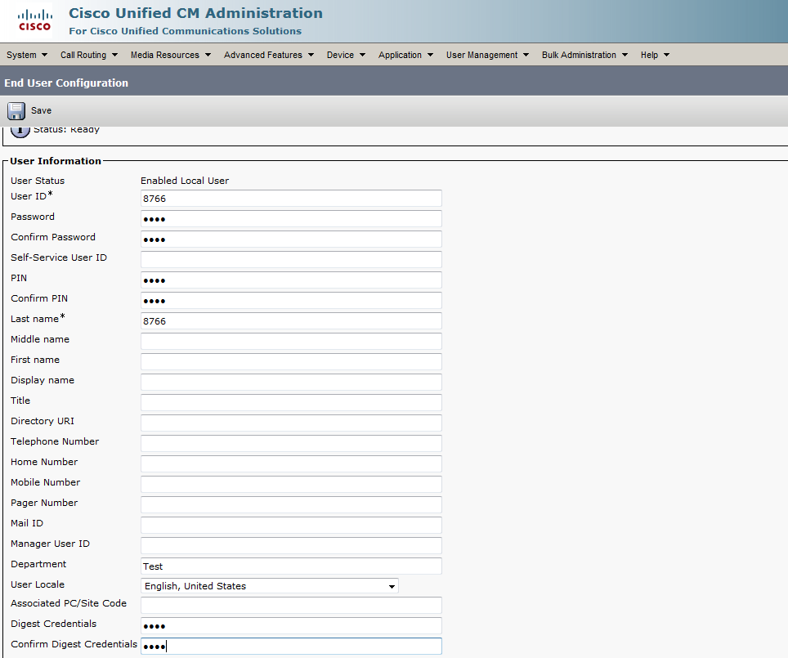
Task: Click the End User Configuration heading
Action: click(66, 83)
